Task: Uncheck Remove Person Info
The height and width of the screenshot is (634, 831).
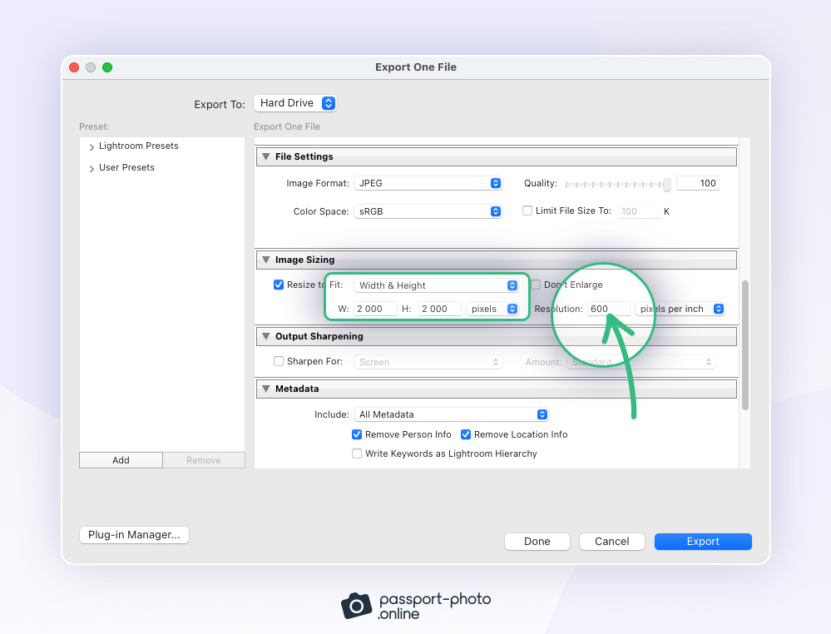Action: (357, 434)
